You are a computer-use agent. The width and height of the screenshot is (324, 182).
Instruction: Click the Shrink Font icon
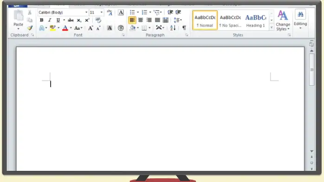pos(98,28)
